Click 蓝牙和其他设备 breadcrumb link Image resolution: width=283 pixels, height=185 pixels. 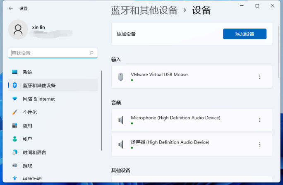coord(144,10)
